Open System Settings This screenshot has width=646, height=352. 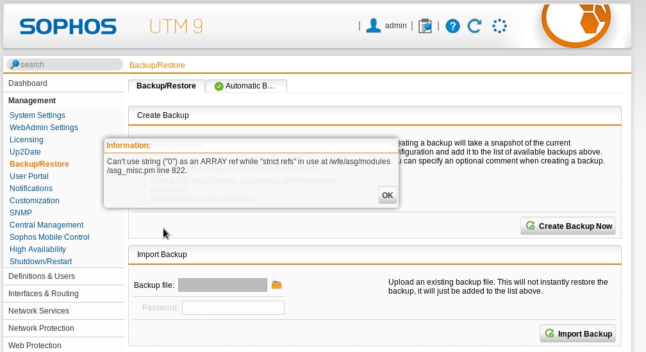(37, 115)
